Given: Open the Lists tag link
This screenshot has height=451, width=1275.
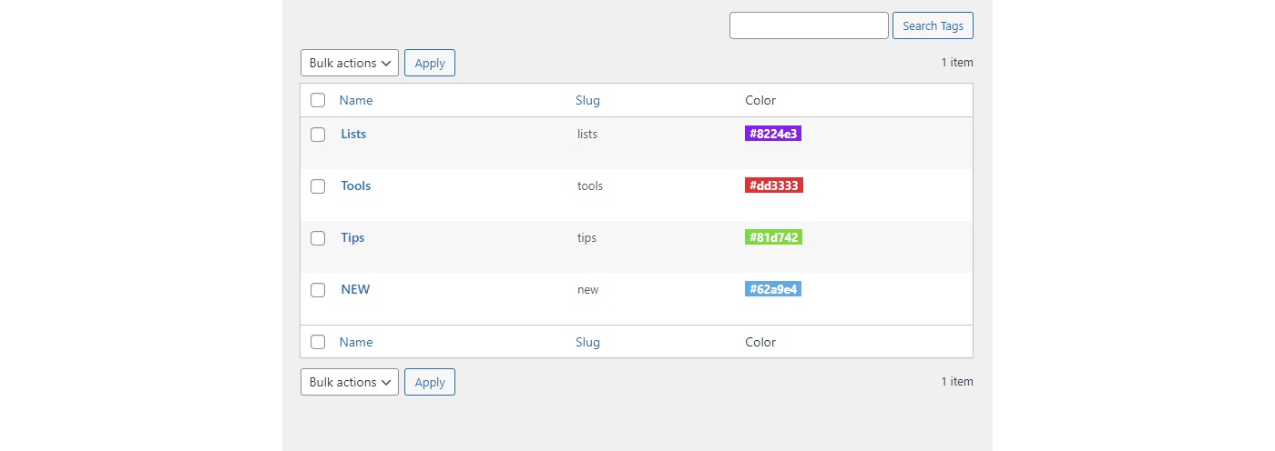Looking at the screenshot, I should point(353,134).
